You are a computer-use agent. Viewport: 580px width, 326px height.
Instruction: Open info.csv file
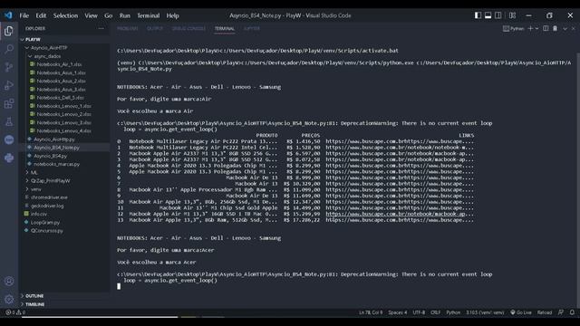tap(38, 214)
